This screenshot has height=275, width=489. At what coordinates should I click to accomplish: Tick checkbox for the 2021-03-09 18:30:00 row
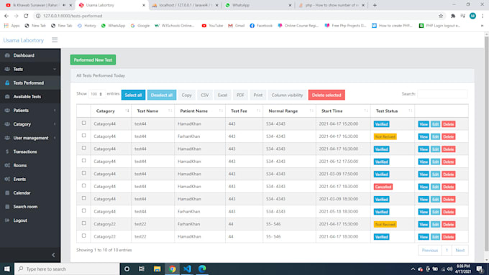83,198
